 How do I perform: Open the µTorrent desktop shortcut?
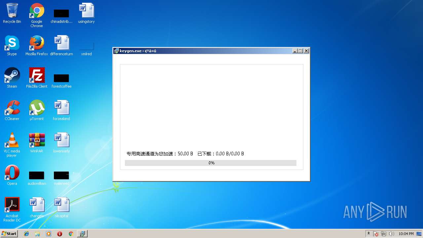click(x=37, y=110)
